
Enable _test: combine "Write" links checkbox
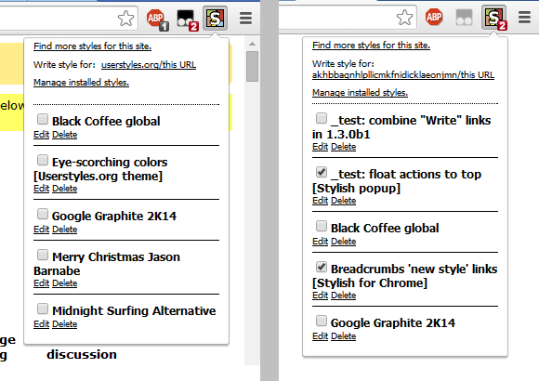(x=322, y=118)
